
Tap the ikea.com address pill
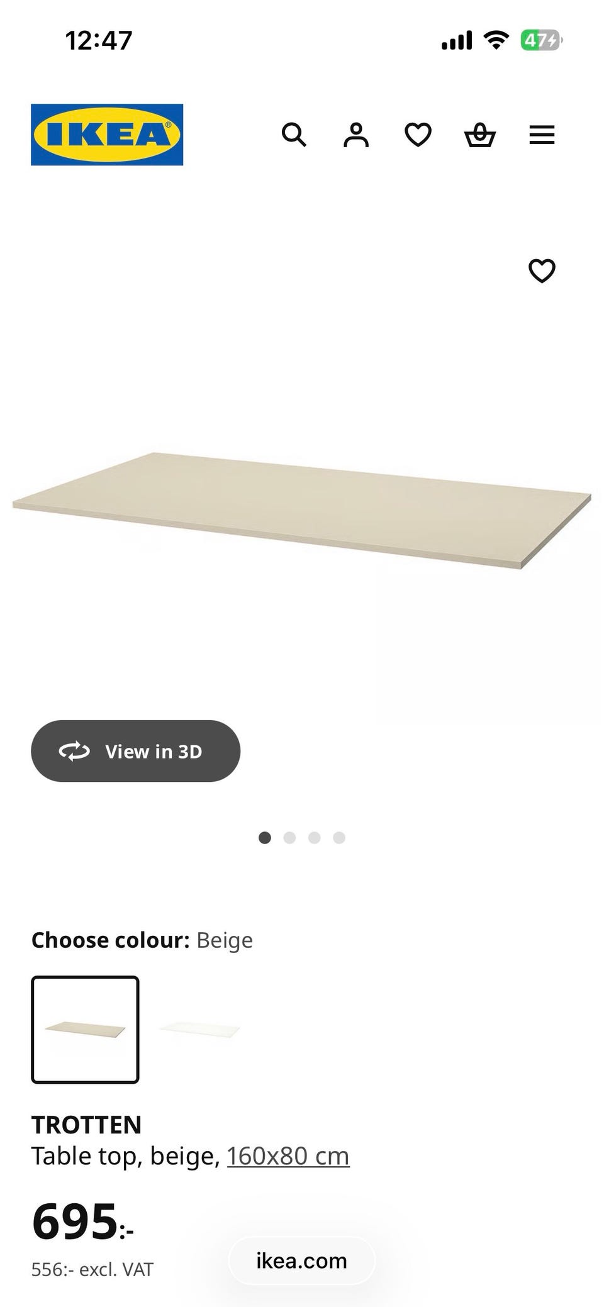301,1260
